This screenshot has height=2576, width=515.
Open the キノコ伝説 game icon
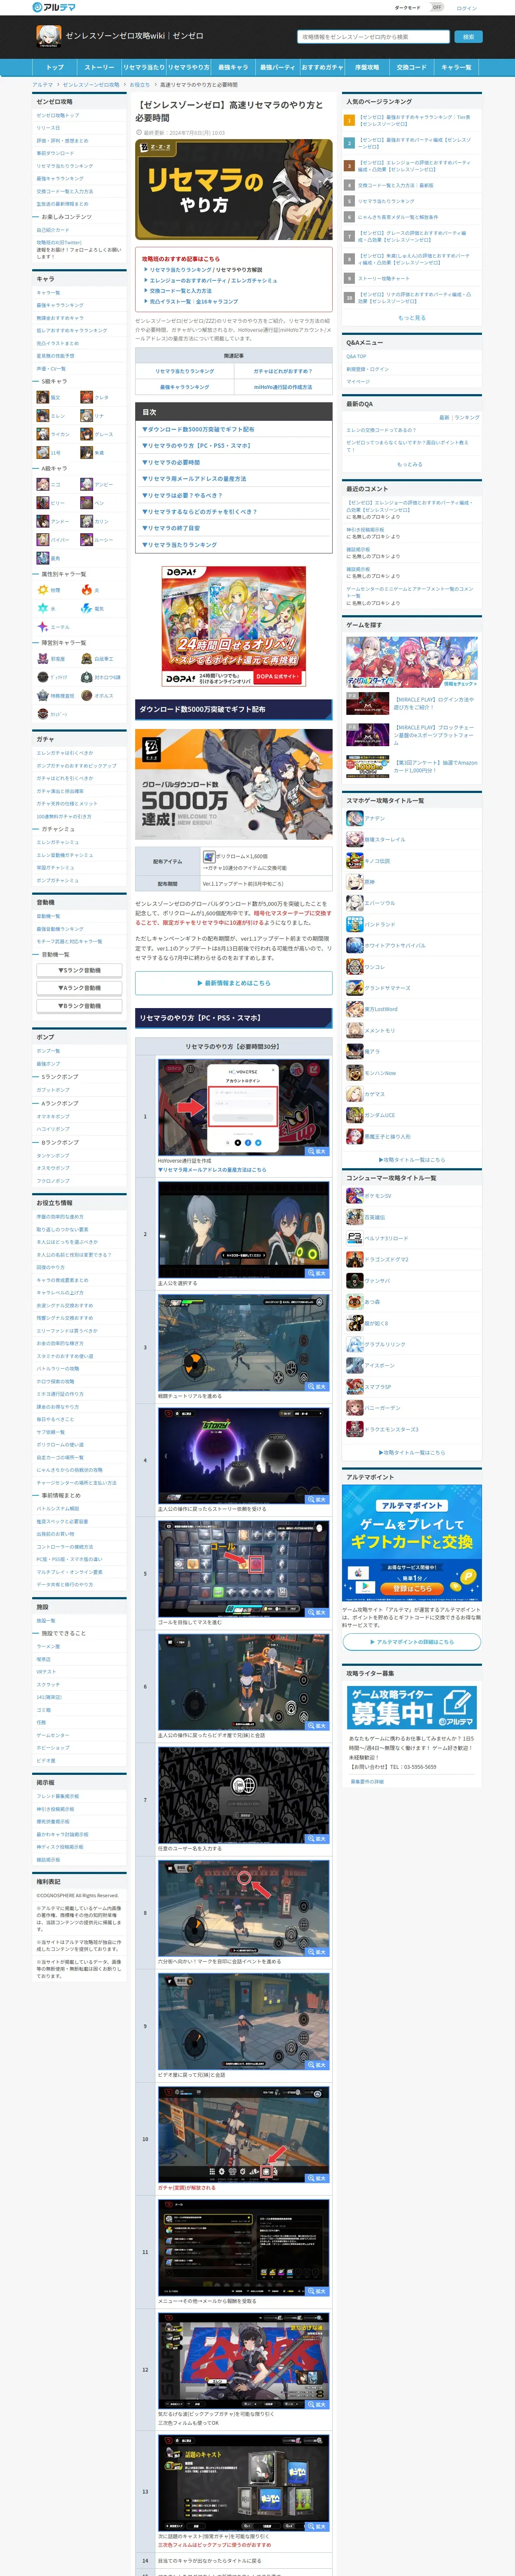[354, 860]
